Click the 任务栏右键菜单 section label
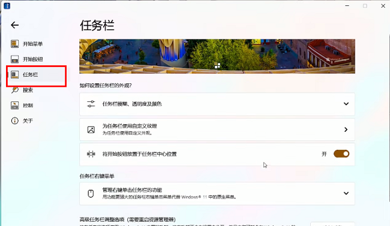390x226 pixels. [97, 176]
